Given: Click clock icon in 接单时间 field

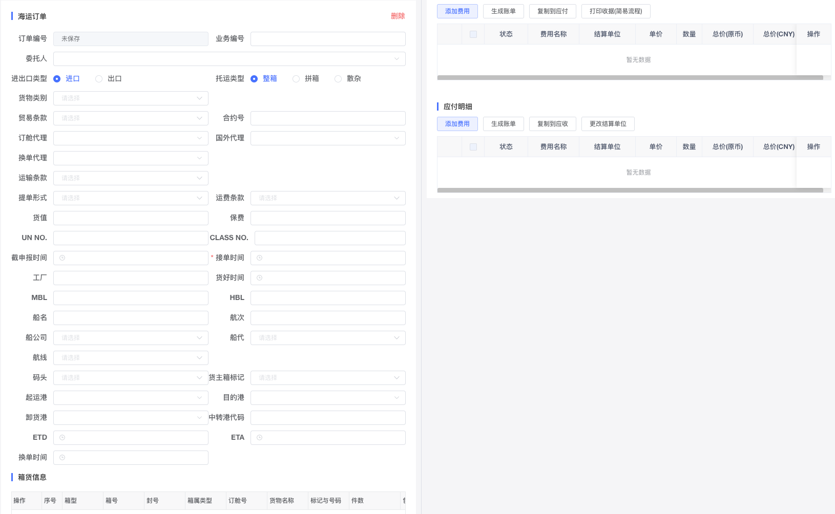Looking at the screenshot, I should (260, 258).
